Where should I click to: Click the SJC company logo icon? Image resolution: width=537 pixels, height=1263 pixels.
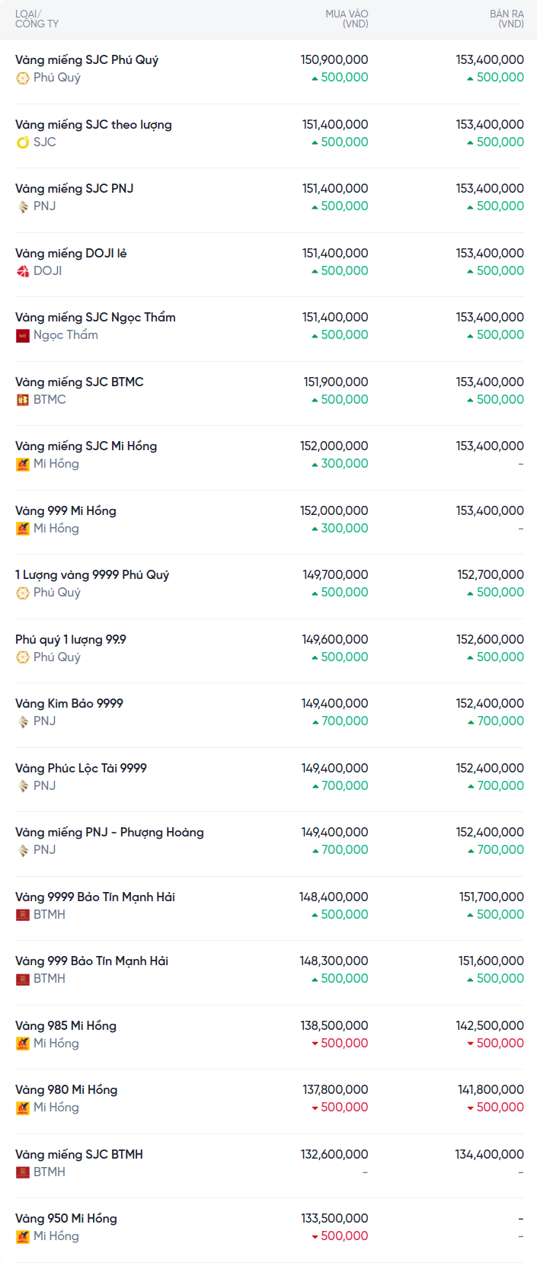(x=23, y=142)
